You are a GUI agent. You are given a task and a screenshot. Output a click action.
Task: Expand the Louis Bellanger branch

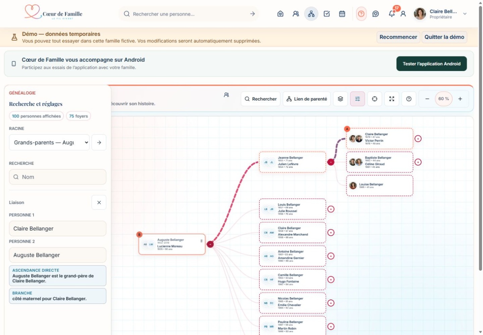pyautogui.click(x=331, y=209)
